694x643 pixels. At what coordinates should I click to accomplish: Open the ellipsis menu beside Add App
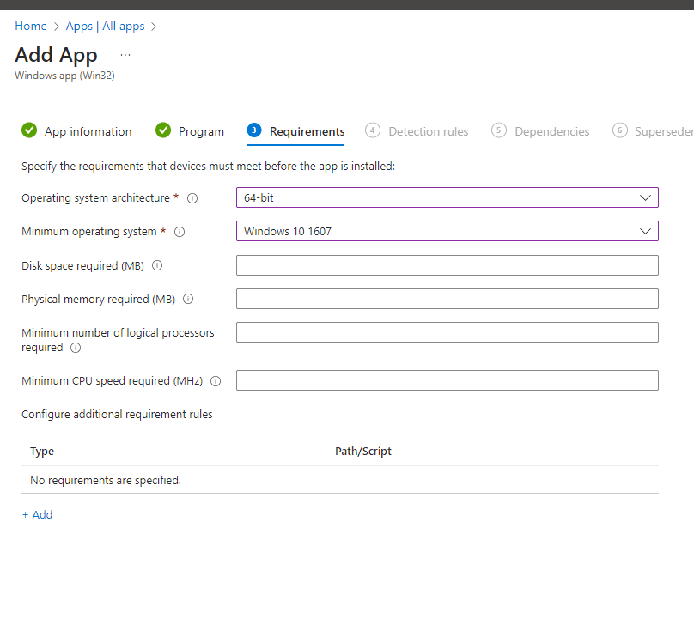(x=125, y=54)
